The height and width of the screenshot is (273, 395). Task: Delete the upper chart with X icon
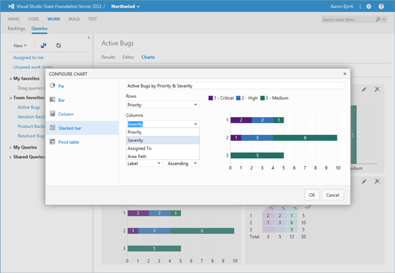point(377,89)
